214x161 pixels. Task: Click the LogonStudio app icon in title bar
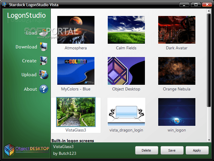[x=4, y=4]
